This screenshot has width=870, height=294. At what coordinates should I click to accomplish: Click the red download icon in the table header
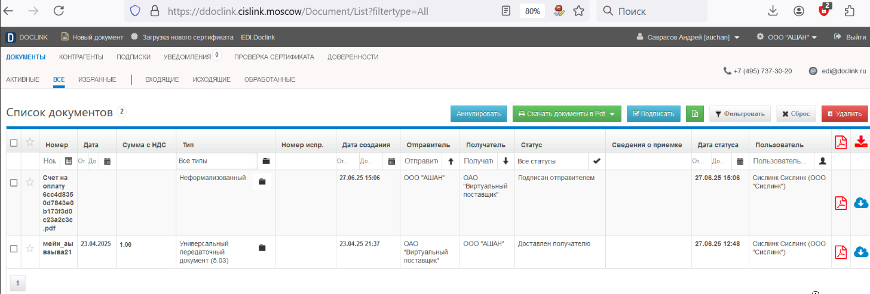(861, 142)
